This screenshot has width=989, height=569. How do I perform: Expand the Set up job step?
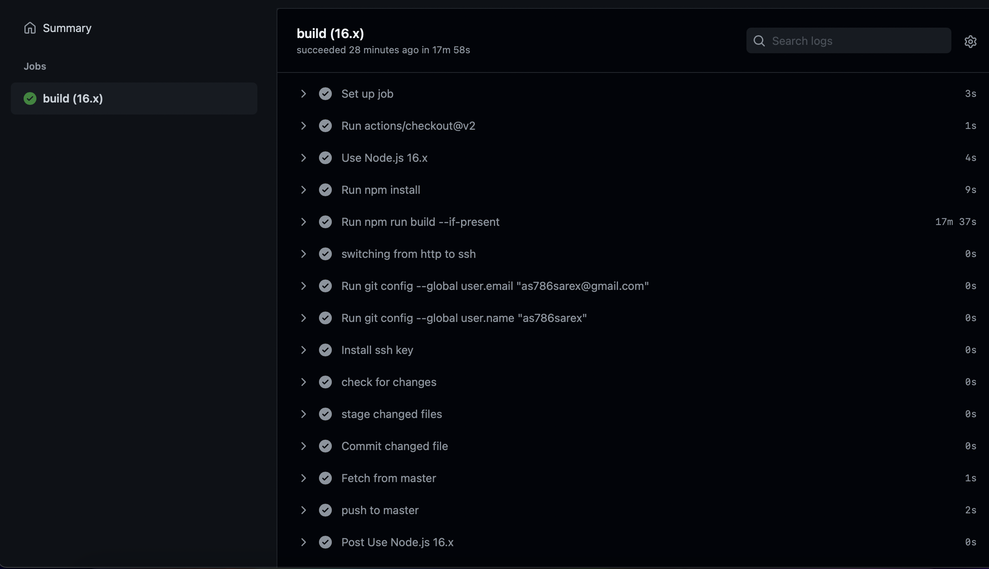(x=303, y=94)
